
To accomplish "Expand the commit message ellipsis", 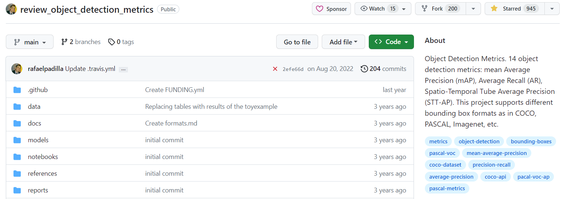I will click(123, 69).
